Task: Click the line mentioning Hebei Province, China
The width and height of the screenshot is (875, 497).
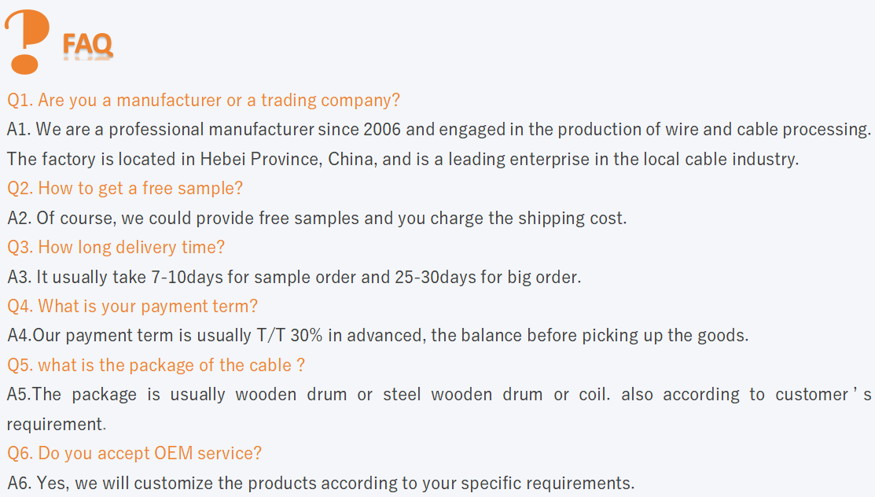Action: click(403, 159)
